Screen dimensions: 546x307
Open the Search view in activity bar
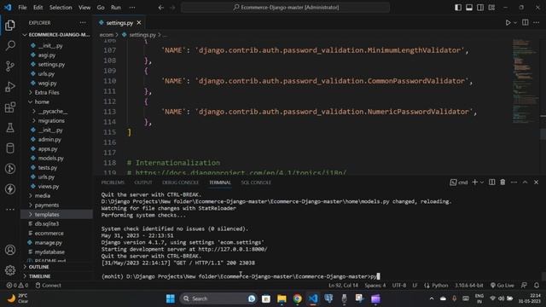click(x=10, y=45)
